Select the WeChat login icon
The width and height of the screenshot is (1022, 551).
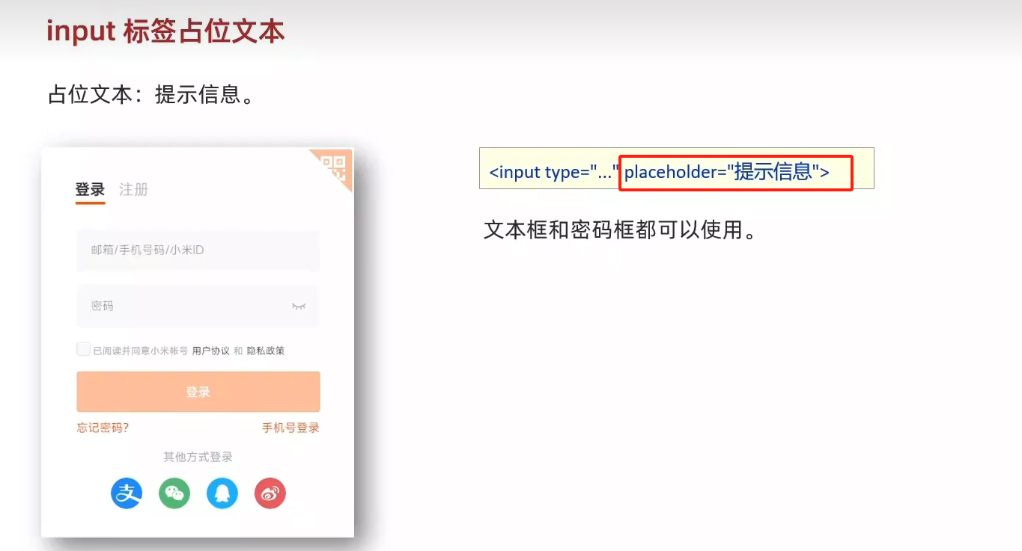tap(174, 493)
